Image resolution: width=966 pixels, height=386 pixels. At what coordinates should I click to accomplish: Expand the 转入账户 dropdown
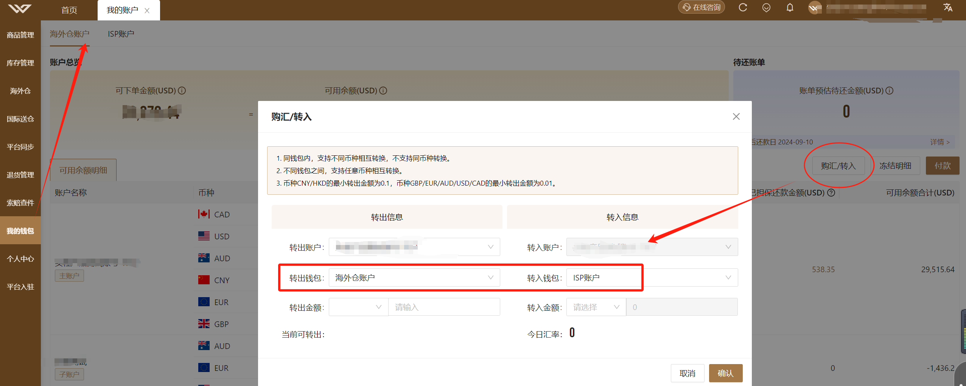point(652,247)
